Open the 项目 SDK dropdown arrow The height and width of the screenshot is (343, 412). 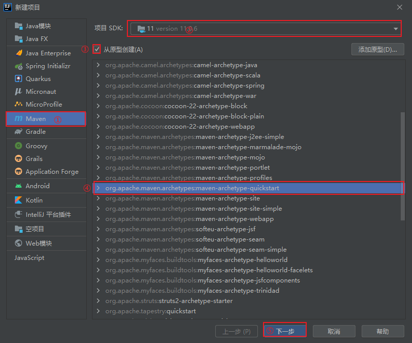pyautogui.click(x=396, y=29)
